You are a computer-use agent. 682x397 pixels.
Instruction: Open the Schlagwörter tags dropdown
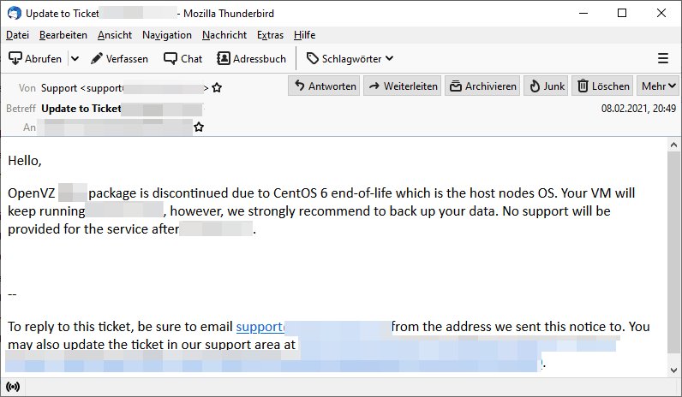[x=350, y=59]
